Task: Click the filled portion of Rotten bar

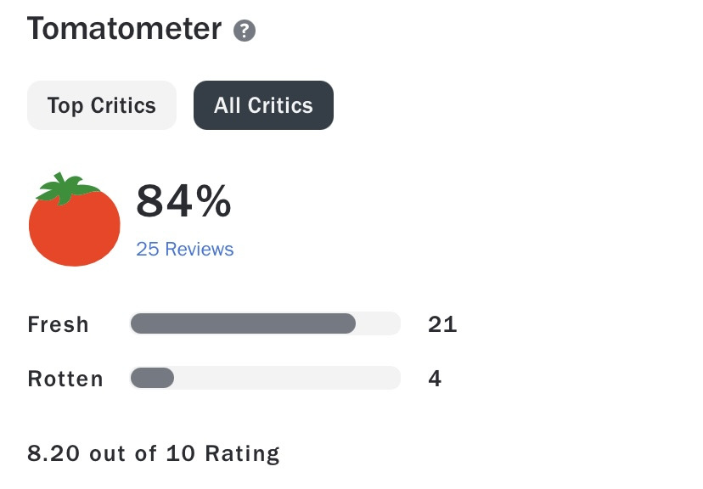Action: [153, 378]
